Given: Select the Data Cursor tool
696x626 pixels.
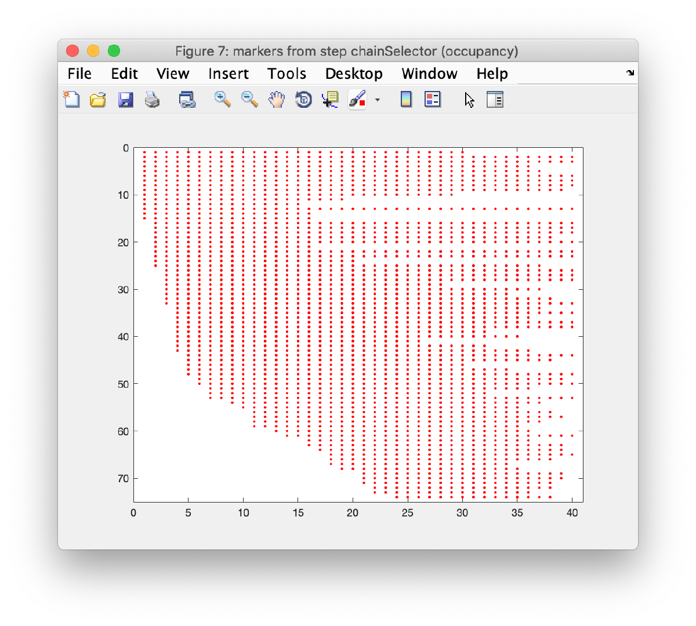Looking at the screenshot, I should pyautogui.click(x=329, y=99).
